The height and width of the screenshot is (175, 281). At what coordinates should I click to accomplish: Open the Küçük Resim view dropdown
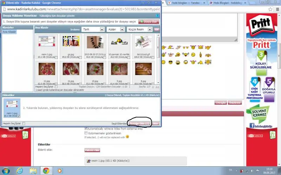[x=139, y=29]
